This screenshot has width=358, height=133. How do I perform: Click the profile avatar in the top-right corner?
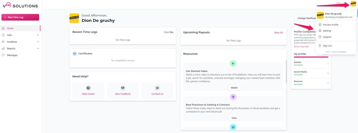coord(353,4)
